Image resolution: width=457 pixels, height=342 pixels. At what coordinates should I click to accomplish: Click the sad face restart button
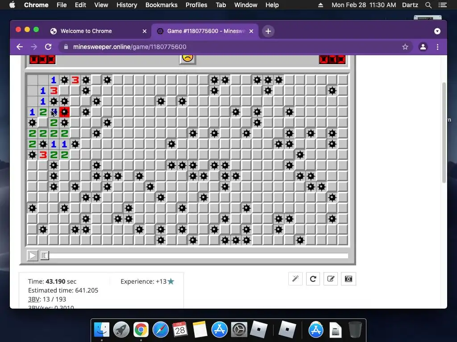(x=187, y=59)
